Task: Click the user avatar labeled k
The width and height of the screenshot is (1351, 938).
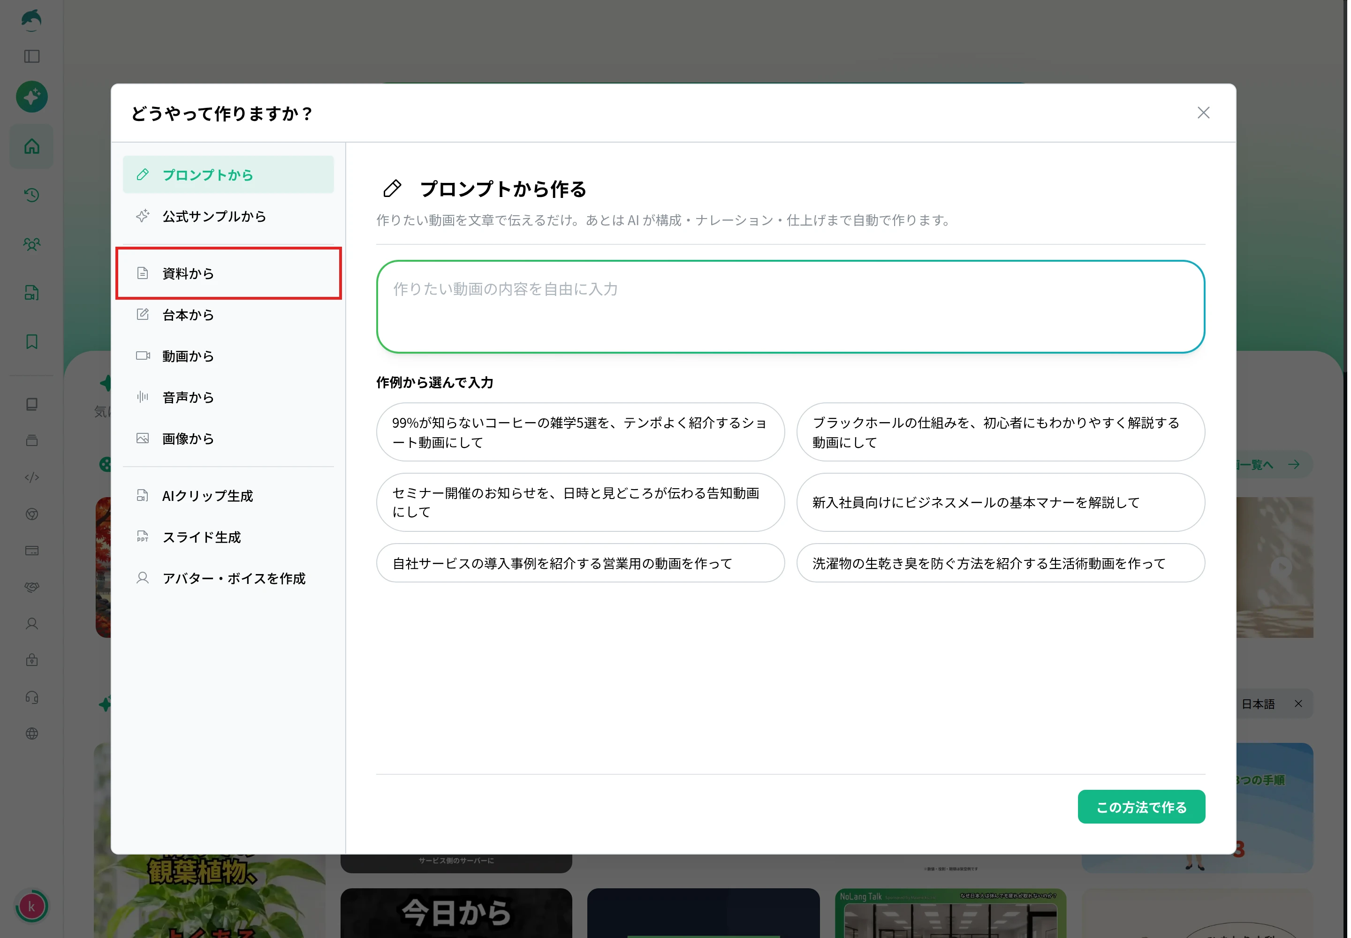Action: tap(32, 906)
